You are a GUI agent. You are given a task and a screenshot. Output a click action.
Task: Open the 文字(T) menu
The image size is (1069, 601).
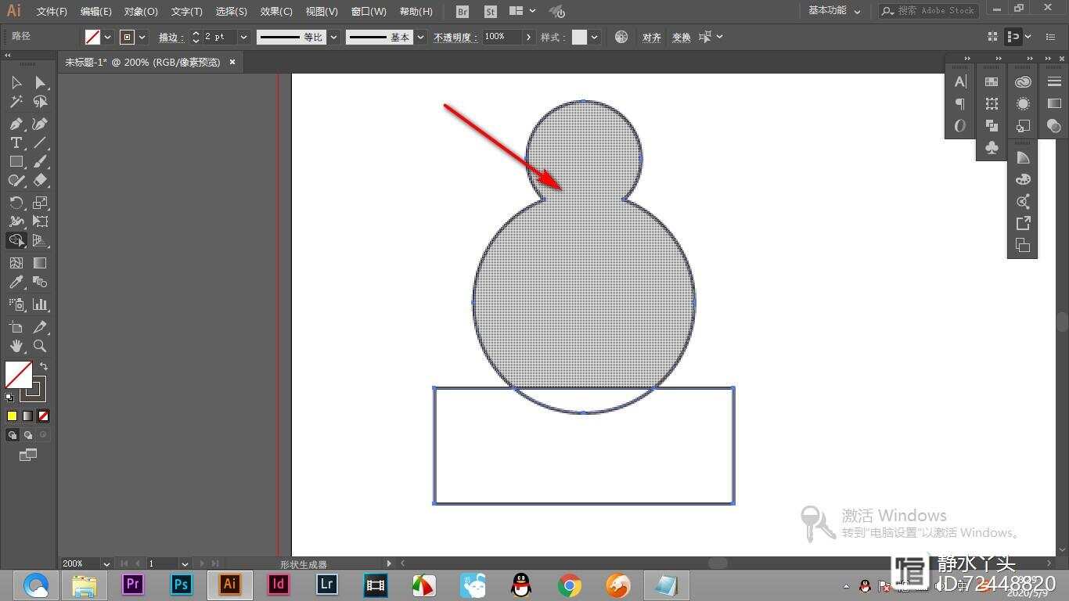pyautogui.click(x=187, y=12)
